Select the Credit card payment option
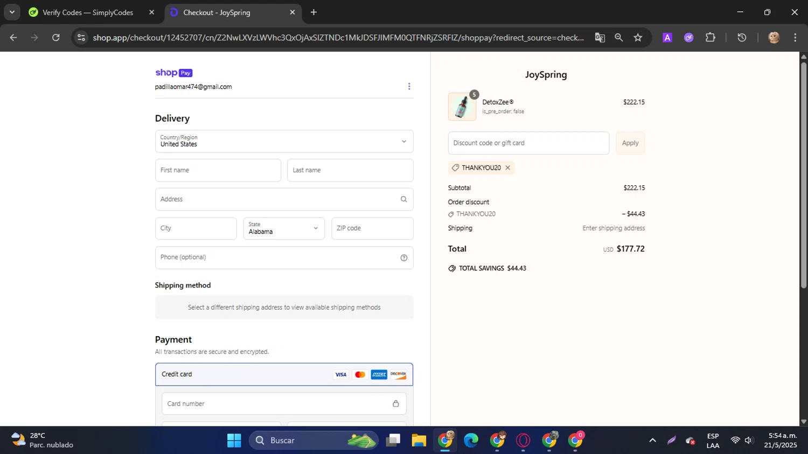 click(284, 374)
